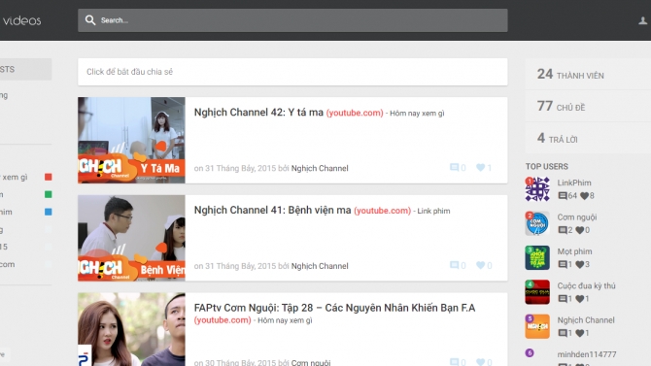Click Nghịch Channel's comment count icon in Top Users
Image resolution: width=651 pixels, height=366 pixels.
tap(563, 333)
